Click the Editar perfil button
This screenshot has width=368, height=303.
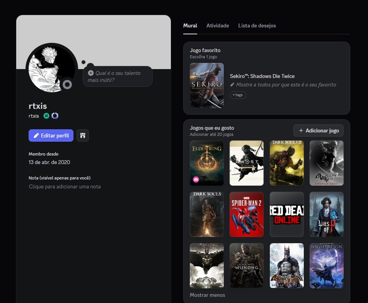point(51,135)
